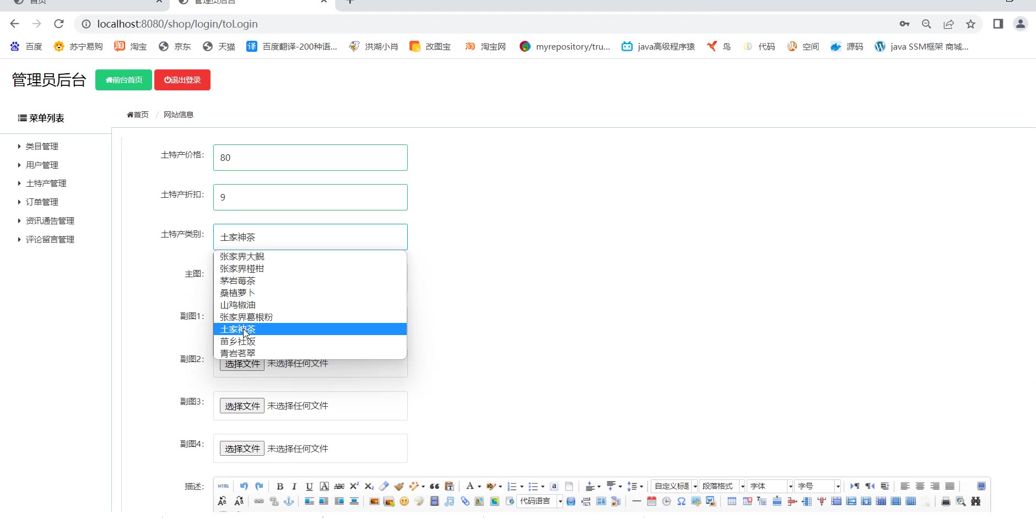Toggle justify alignment in the editor
The height and width of the screenshot is (518, 1036).
click(x=950, y=486)
